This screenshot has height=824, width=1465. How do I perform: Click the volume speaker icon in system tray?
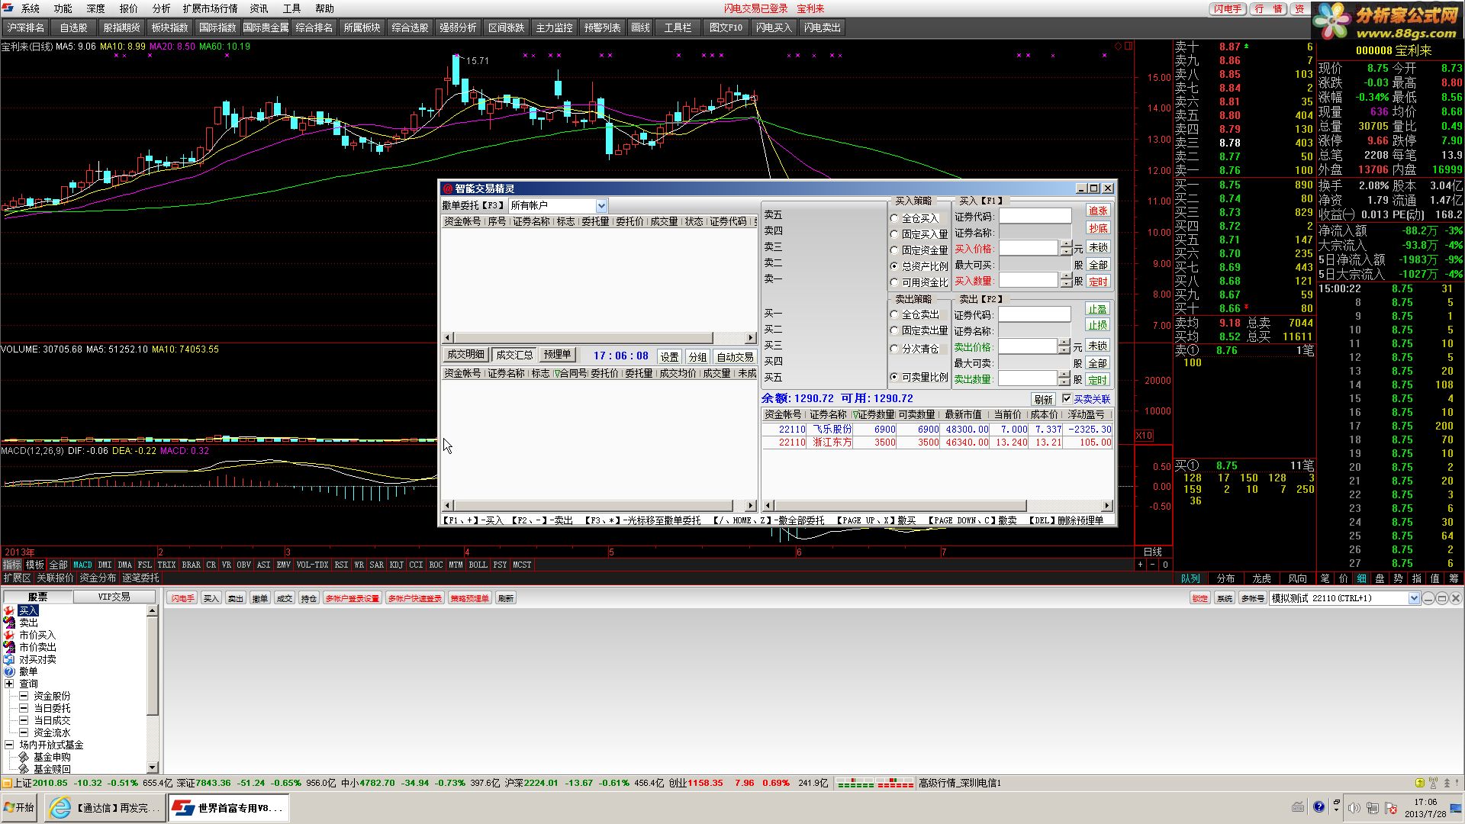[x=1354, y=807]
